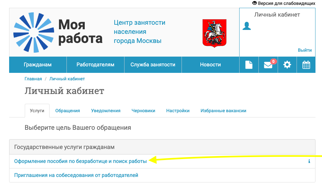Viewport: 322px width, 188px height.
Task: Open the settings gear icon
Action: tap(287, 65)
